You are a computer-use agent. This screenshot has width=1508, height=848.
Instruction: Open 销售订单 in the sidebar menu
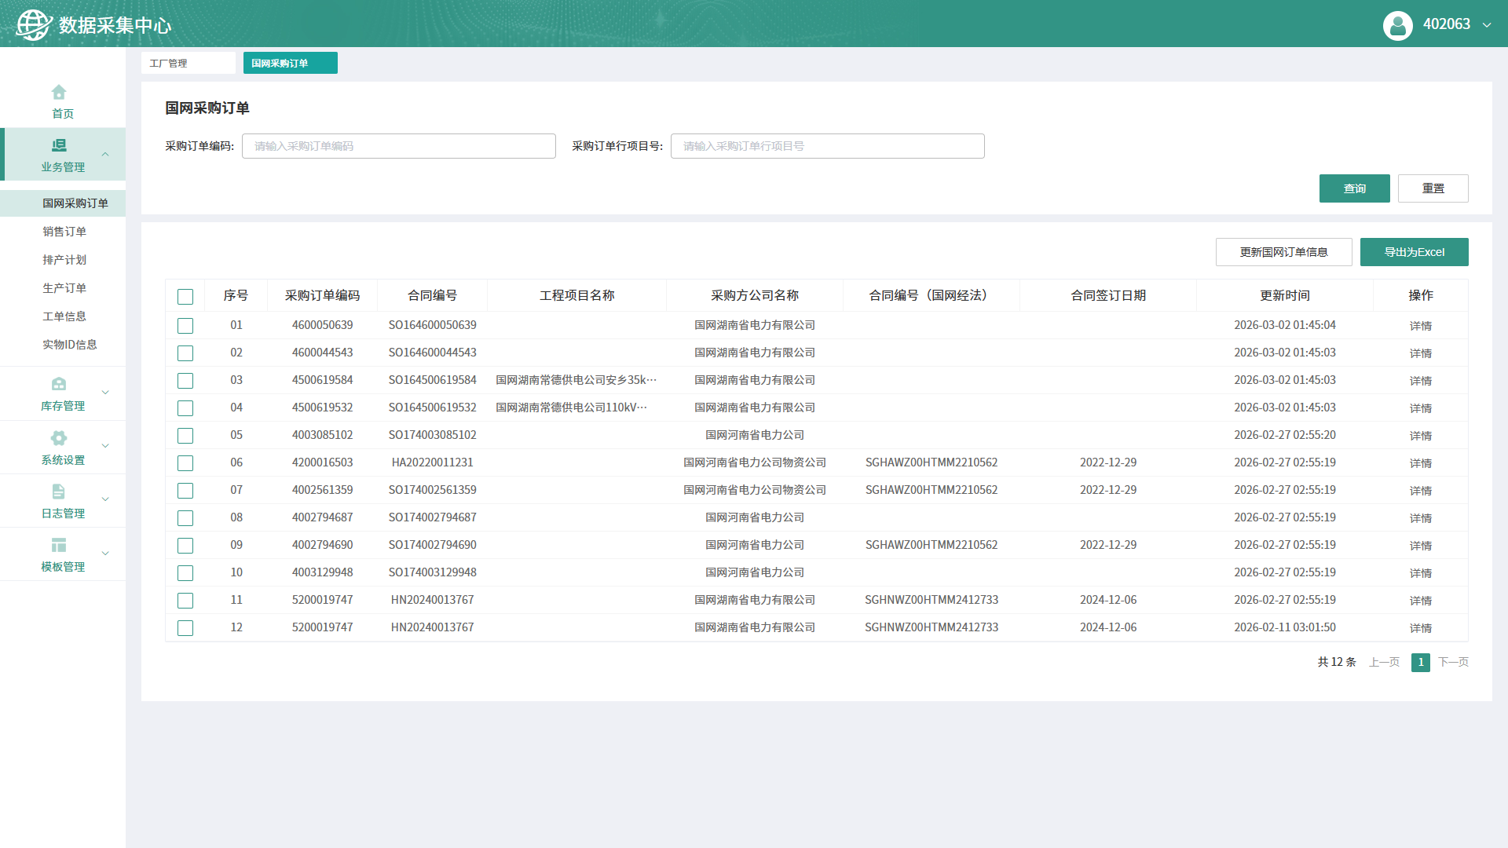(x=64, y=232)
